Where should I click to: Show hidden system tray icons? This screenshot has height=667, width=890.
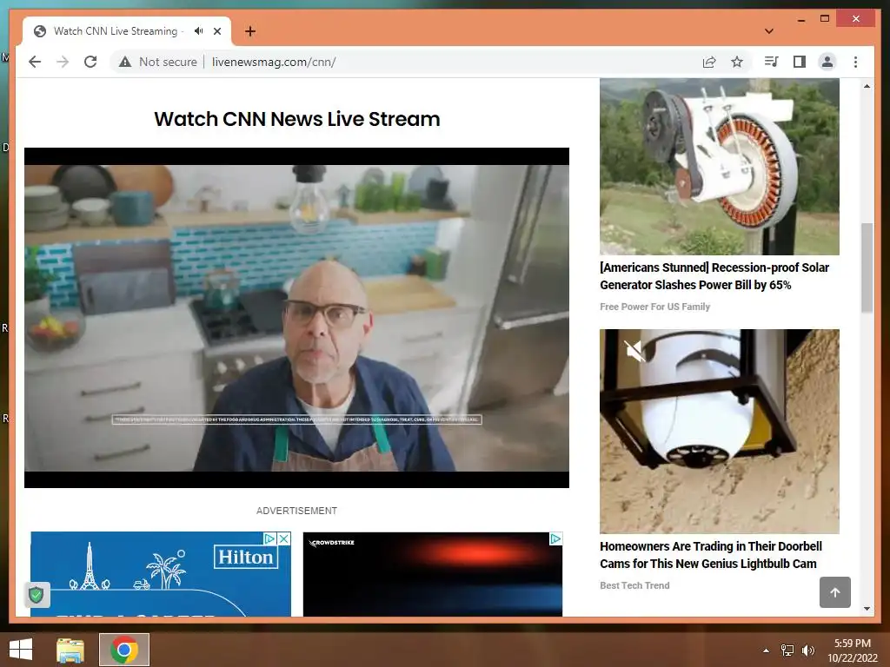click(x=766, y=650)
